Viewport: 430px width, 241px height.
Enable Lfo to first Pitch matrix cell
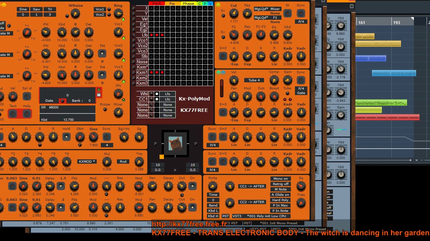[152, 35]
